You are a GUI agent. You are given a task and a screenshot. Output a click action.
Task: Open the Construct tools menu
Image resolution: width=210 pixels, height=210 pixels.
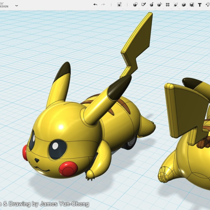pyautogui.click(x=151, y=5)
